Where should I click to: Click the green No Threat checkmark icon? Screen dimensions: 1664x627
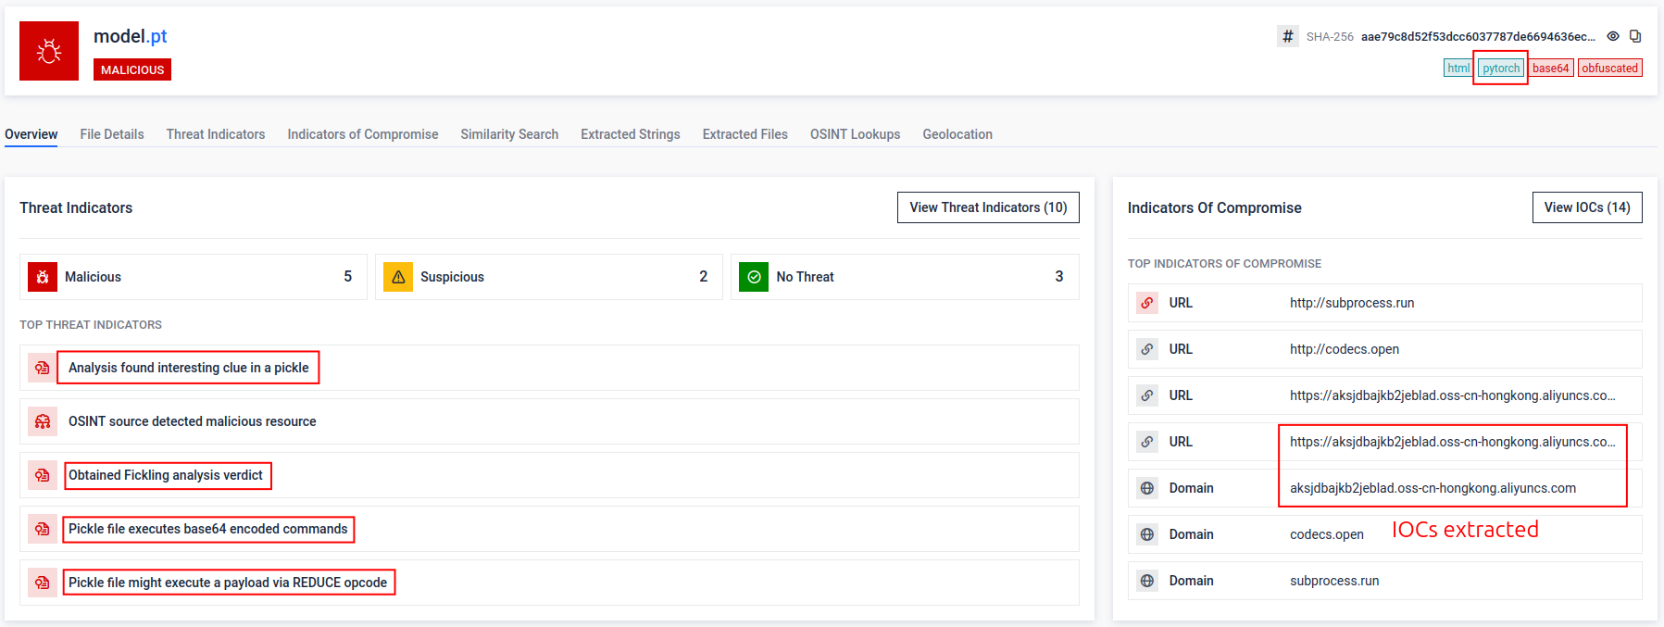(x=754, y=277)
